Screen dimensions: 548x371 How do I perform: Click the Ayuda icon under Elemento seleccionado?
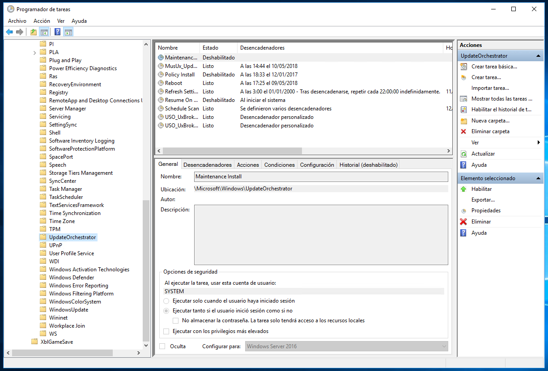pos(463,233)
